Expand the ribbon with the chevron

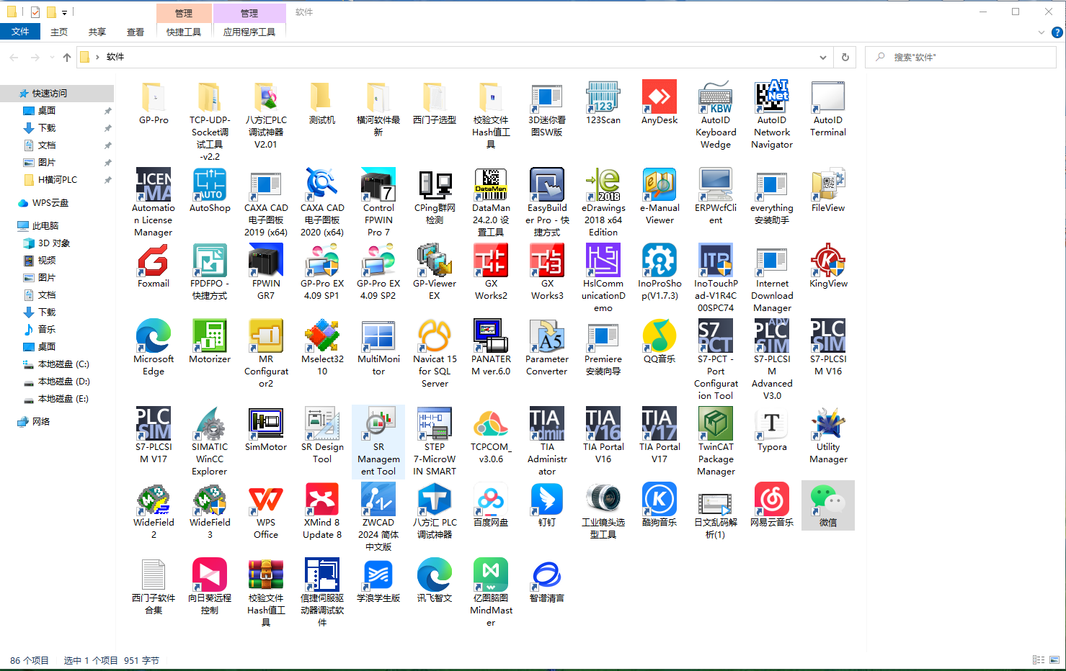(x=1041, y=32)
